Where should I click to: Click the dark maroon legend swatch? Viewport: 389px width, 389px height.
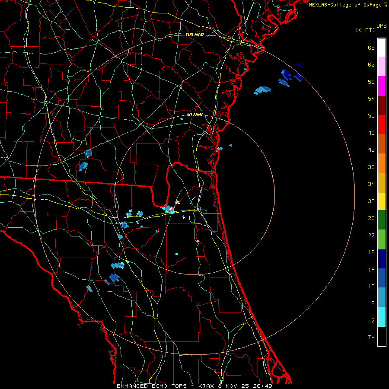tap(382, 105)
